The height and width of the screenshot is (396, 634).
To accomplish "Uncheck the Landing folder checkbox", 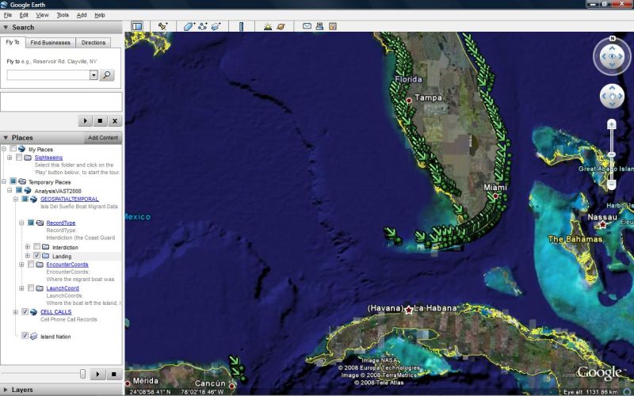I will (x=36, y=255).
